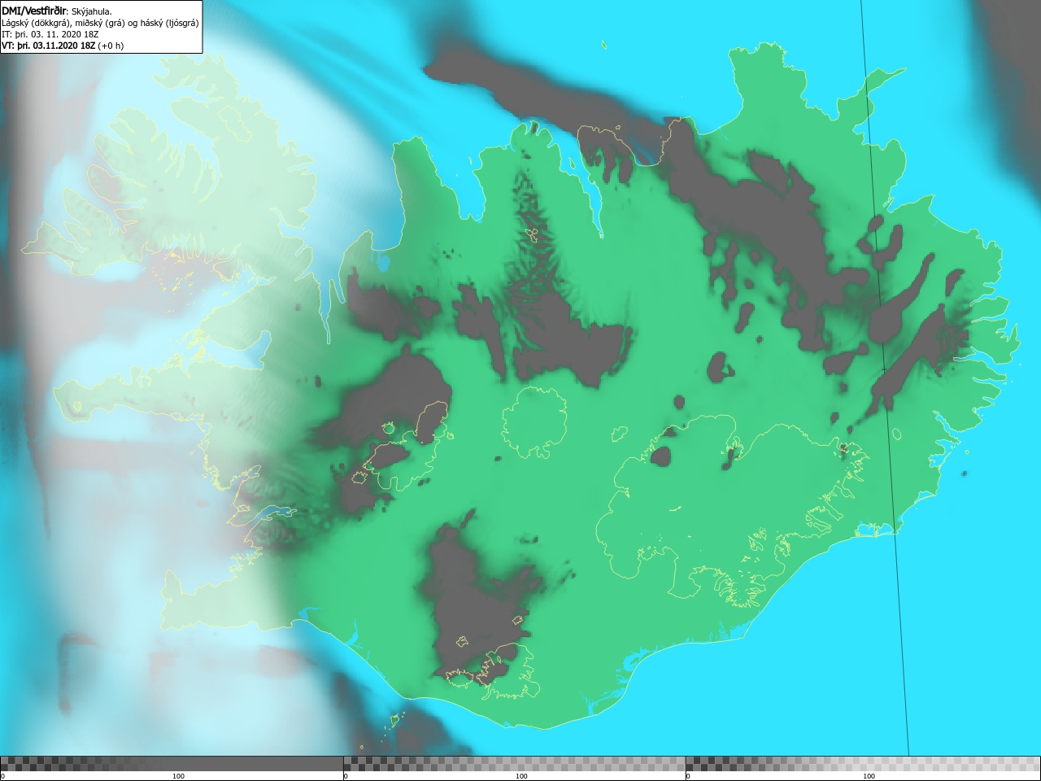Screen dimensions: 1041x781
Task: Click the DMI/Vestfirðir title text
Action: click(35, 11)
